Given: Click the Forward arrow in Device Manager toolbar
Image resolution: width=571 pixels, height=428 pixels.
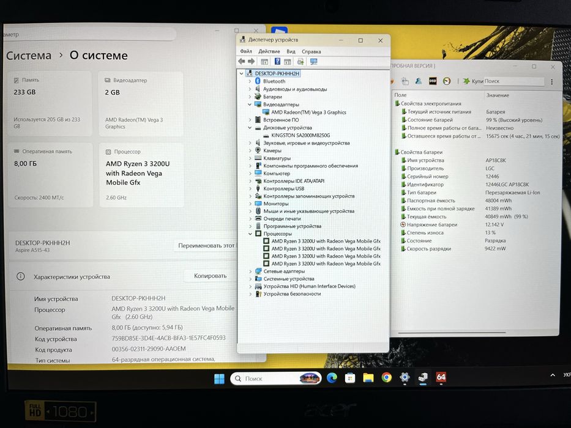Looking at the screenshot, I should point(252,62).
